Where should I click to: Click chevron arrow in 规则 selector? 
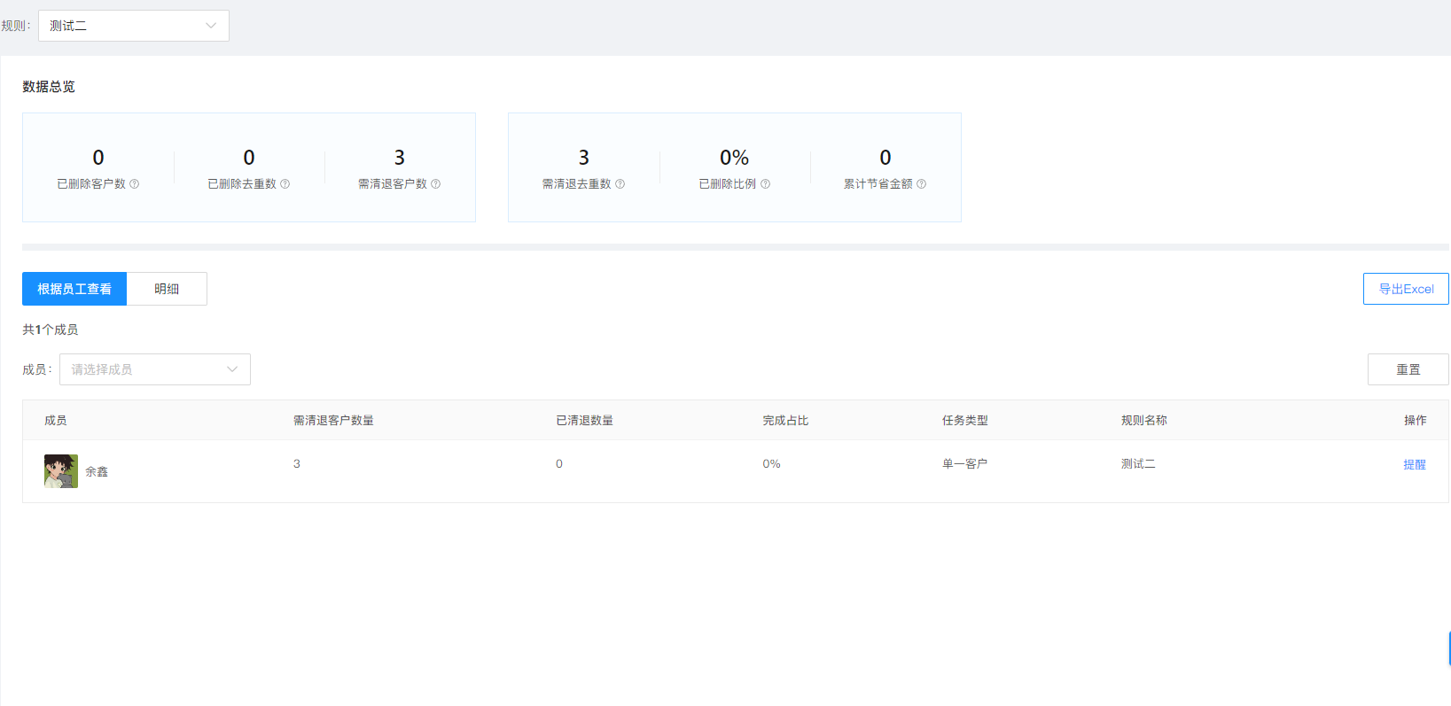(211, 26)
